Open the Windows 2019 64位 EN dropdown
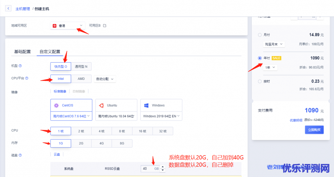This screenshot has height=177, width=334. [x=161, y=116]
